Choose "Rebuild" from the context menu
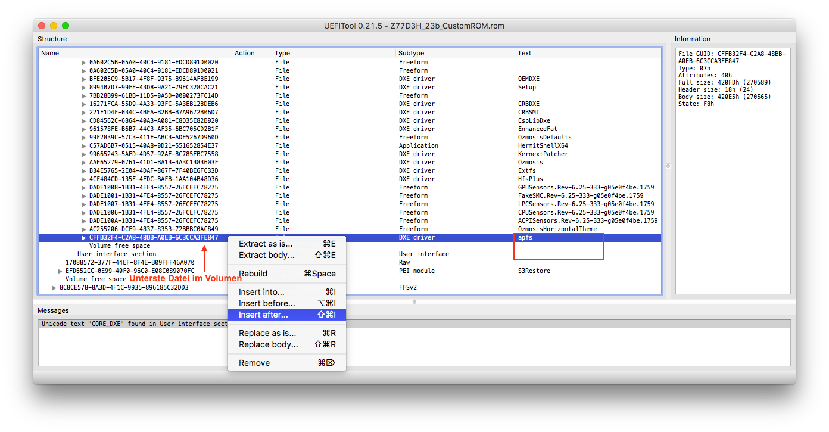Screen dimensions: 829x432 (253, 274)
